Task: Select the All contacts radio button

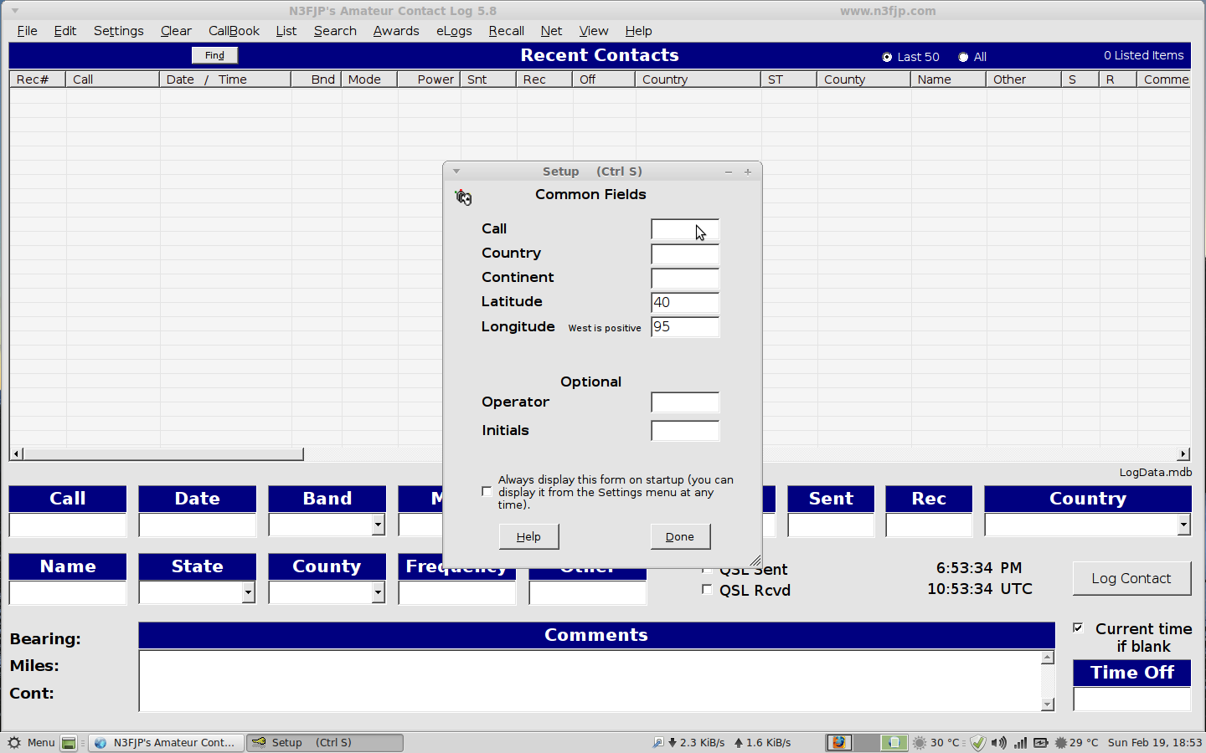Action: coord(963,57)
